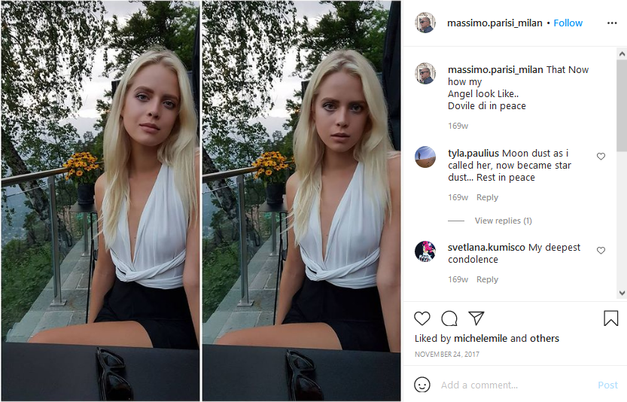Open michelemile profile from likes
The height and width of the screenshot is (402, 627).
(481, 339)
